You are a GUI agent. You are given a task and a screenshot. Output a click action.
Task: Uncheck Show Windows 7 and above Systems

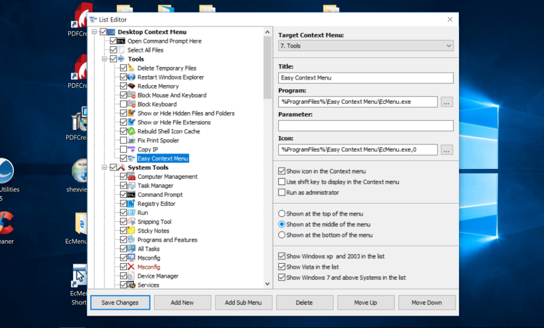pos(282,277)
